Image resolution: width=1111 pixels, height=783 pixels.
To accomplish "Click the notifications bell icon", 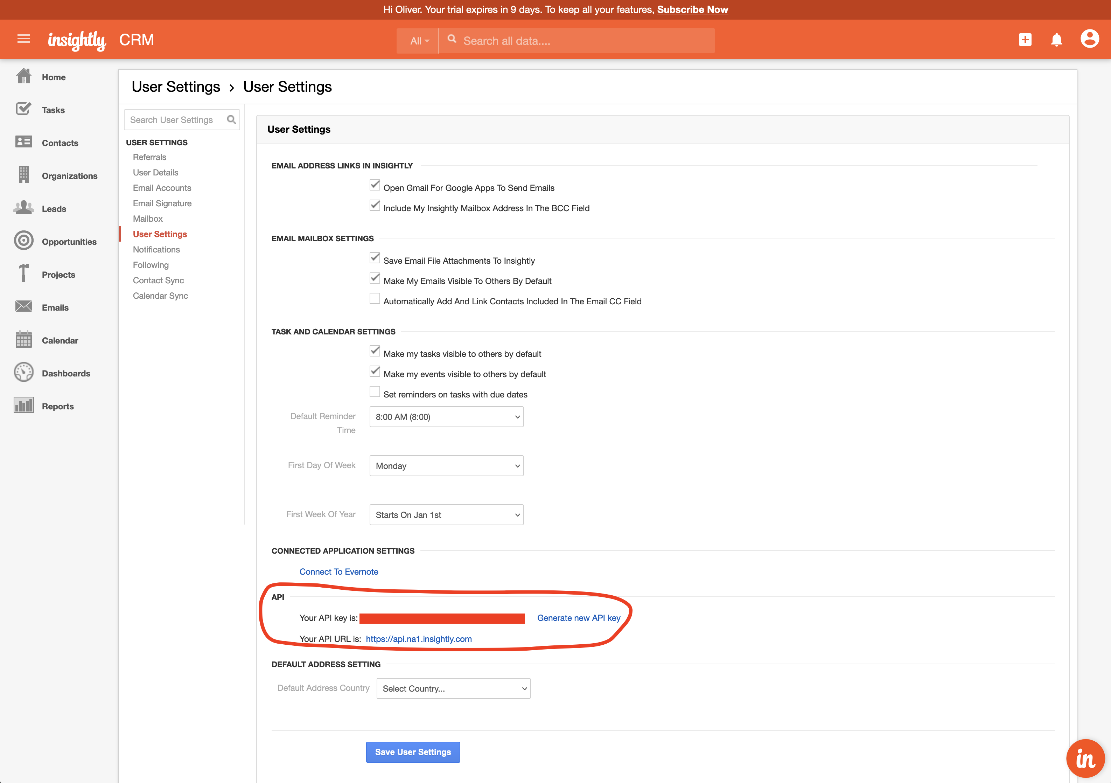I will coord(1056,40).
